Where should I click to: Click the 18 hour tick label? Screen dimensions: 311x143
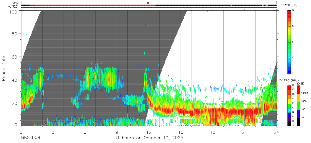(212, 132)
